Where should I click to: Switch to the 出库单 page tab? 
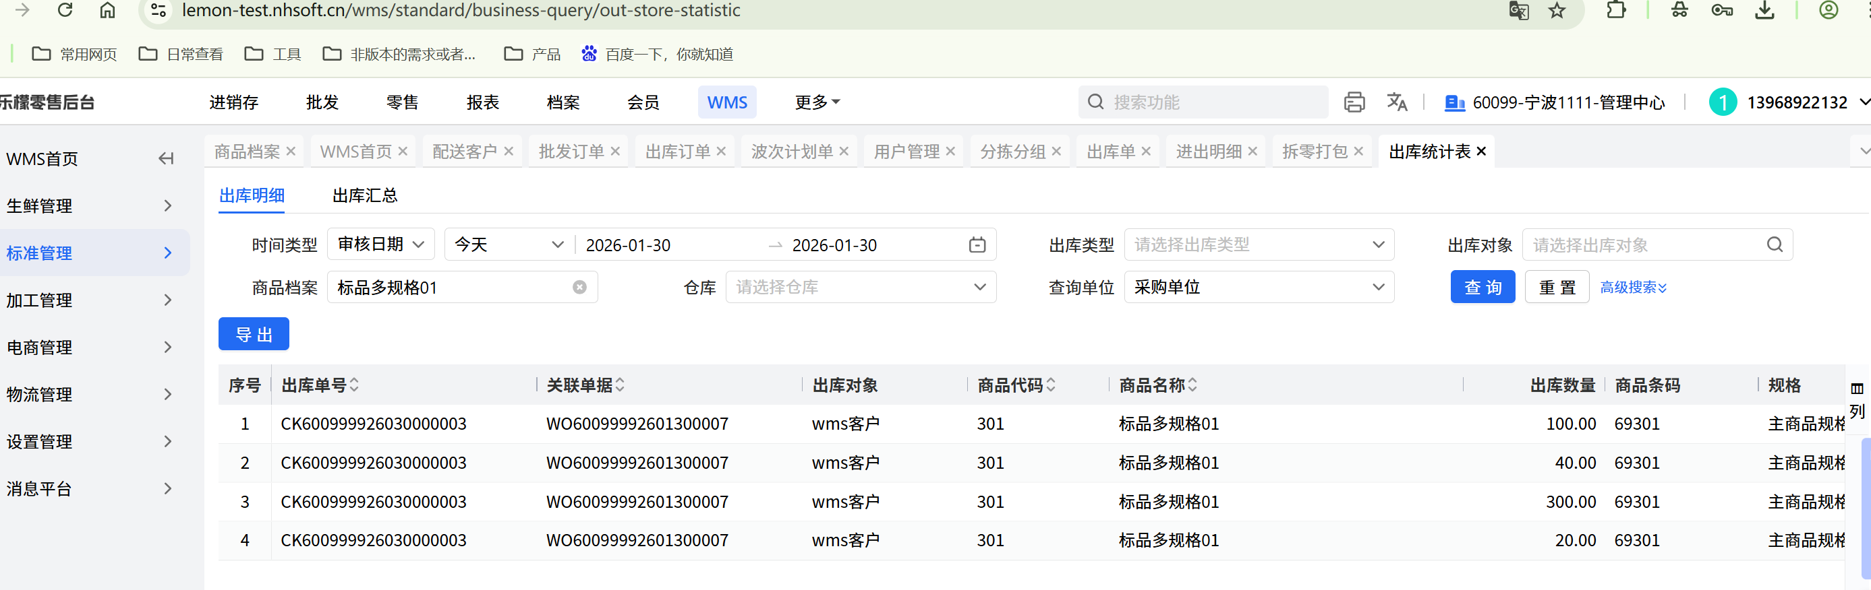[1111, 151]
